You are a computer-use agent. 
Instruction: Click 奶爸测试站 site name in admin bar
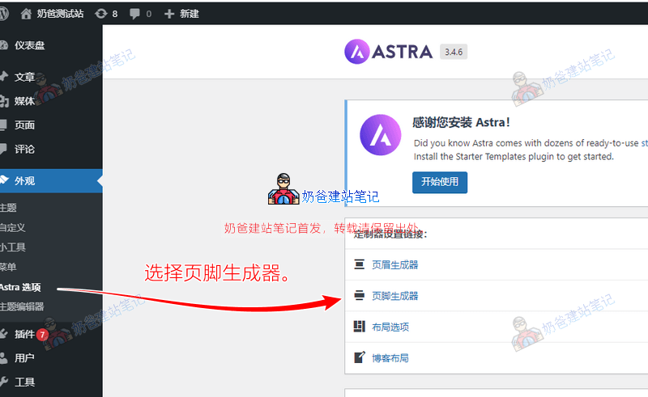point(60,14)
